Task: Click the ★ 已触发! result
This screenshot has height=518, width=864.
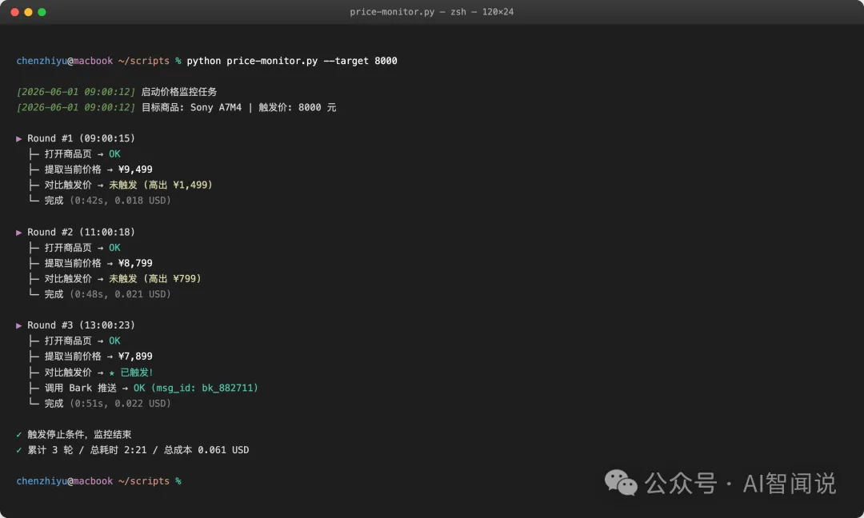Action: 131,373
